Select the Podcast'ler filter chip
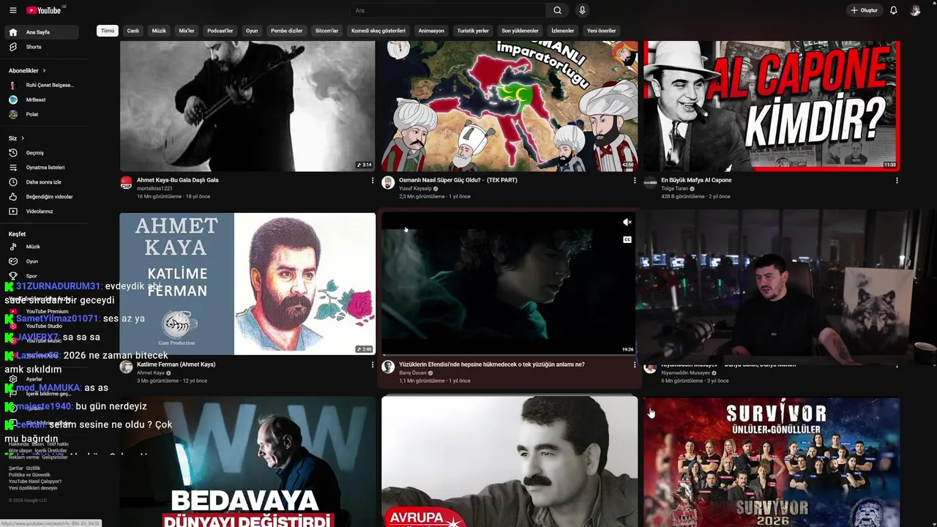Screen dimensions: 937x527 [220, 31]
